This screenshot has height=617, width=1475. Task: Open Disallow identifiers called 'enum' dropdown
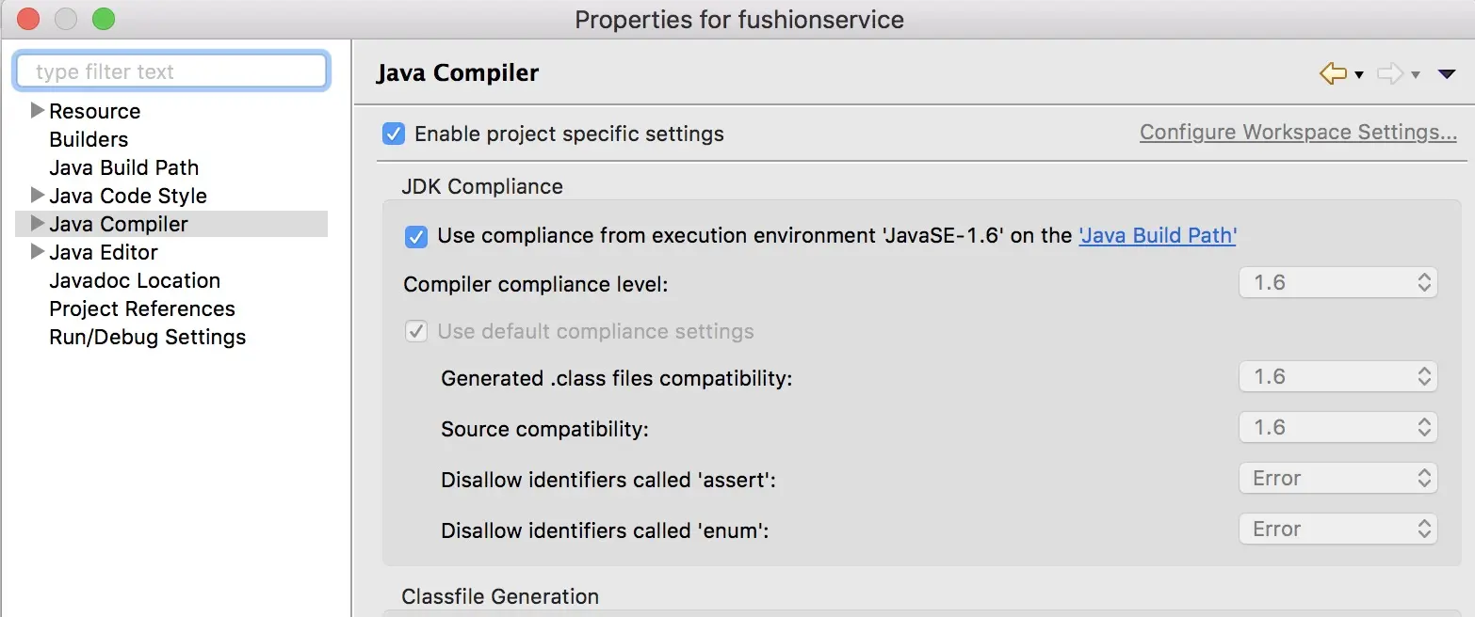point(1337,529)
